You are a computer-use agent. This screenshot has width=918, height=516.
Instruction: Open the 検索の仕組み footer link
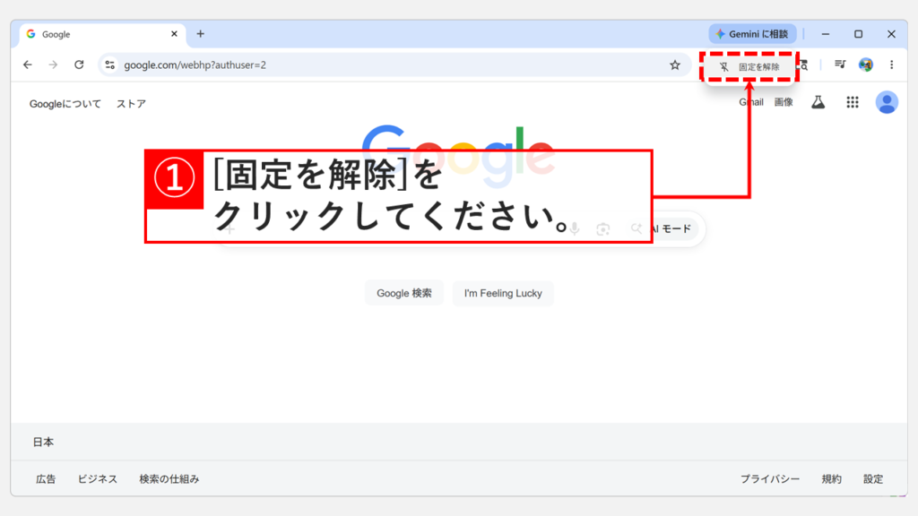point(169,479)
